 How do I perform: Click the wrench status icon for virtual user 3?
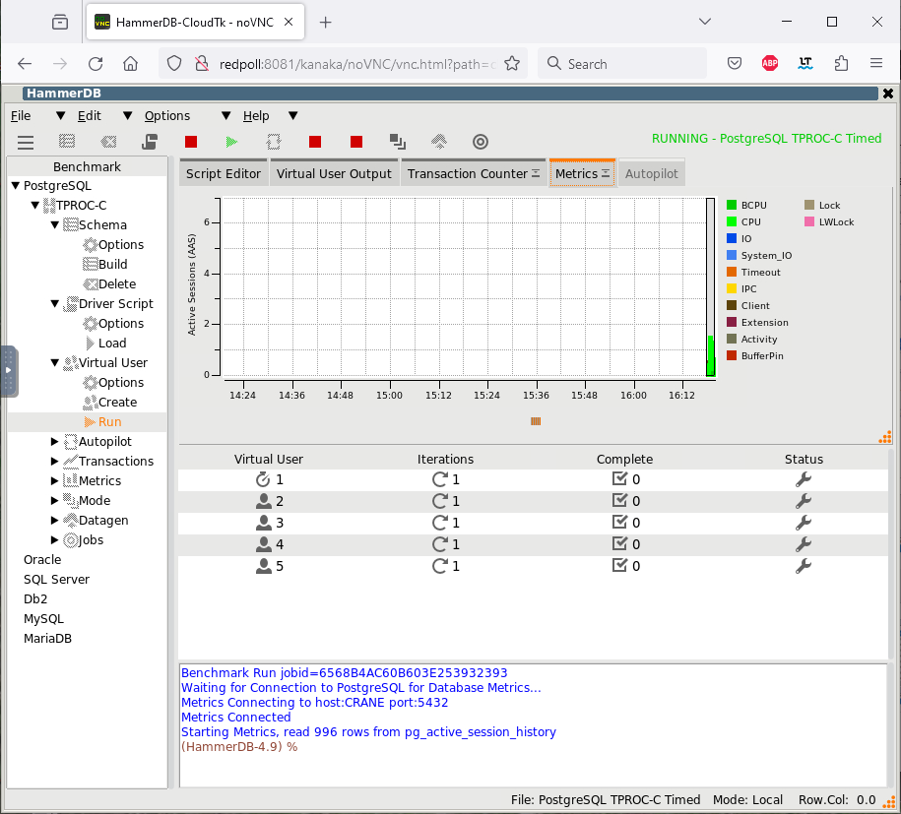point(804,523)
